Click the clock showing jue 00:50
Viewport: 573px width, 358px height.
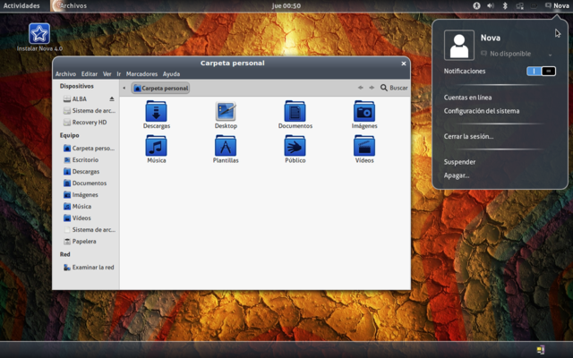coord(286,5)
